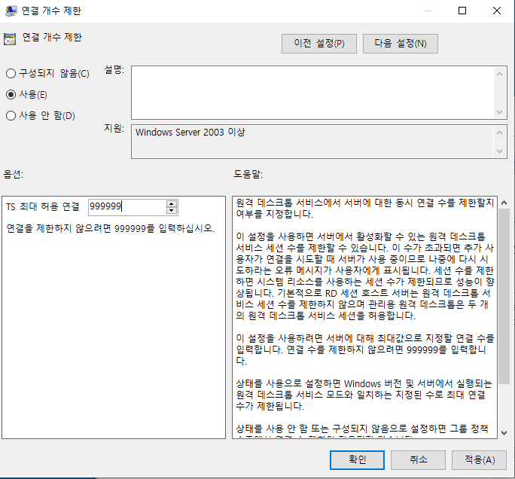The width and height of the screenshot is (515, 479).
Task: Click the Windows Server 2003 이상 text
Action: click(x=190, y=132)
